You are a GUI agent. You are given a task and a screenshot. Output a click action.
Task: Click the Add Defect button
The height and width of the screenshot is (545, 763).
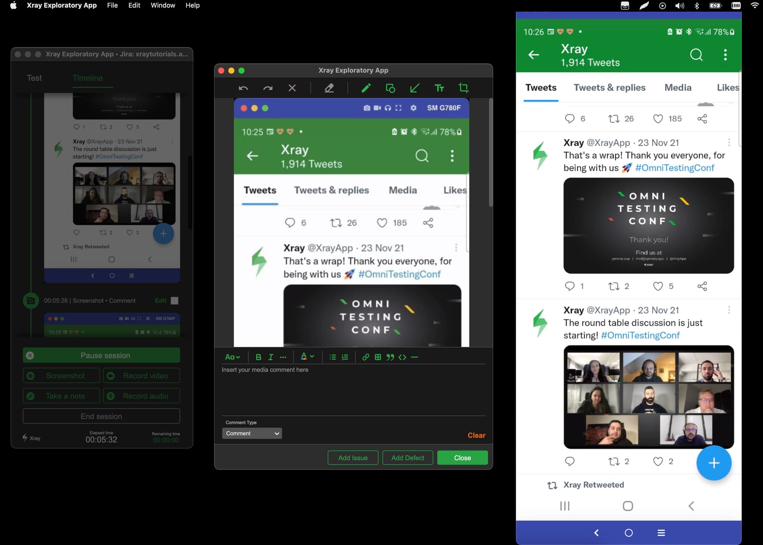click(408, 457)
